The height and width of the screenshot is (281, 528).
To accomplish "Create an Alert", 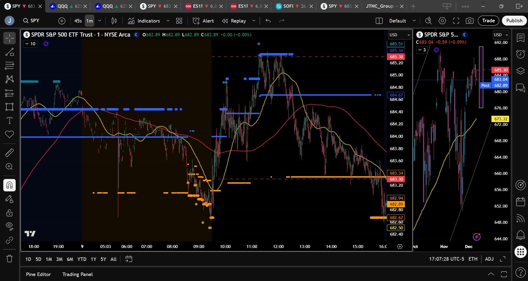I will pyautogui.click(x=203, y=21).
